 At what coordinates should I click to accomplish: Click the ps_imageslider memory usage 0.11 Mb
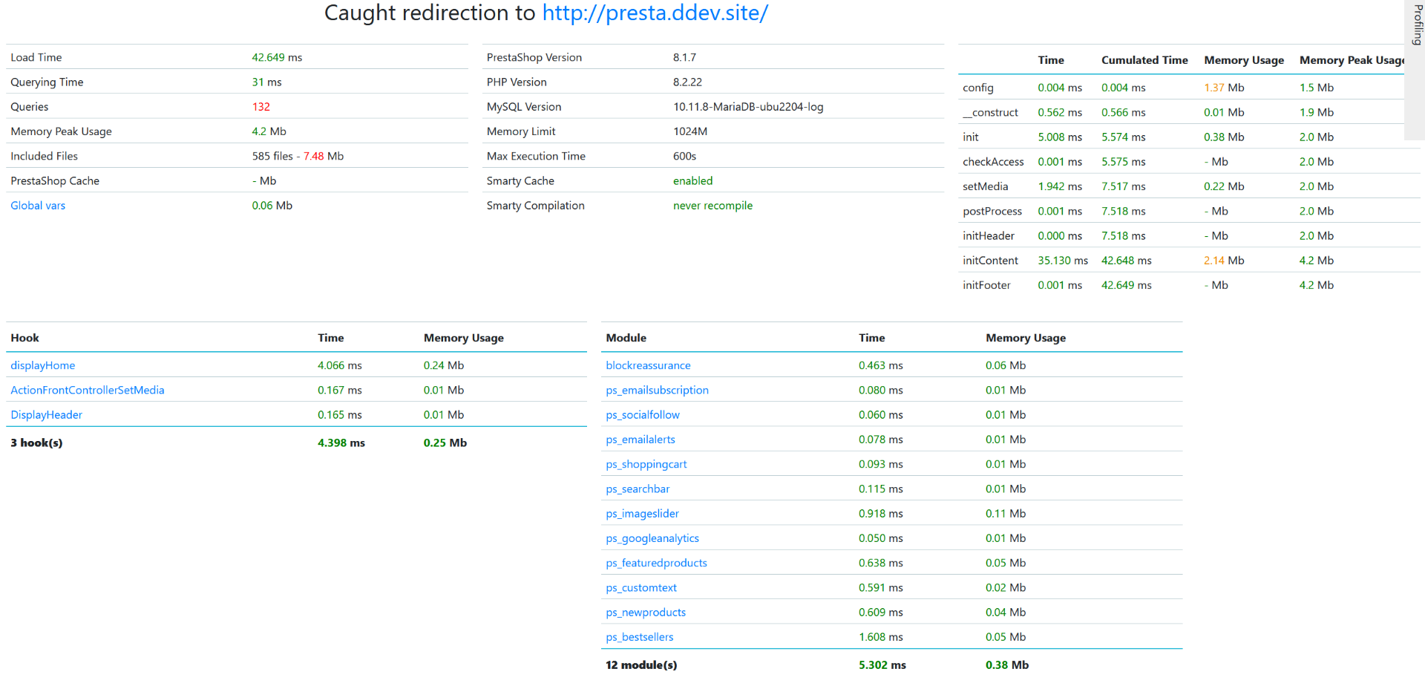tap(1006, 514)
